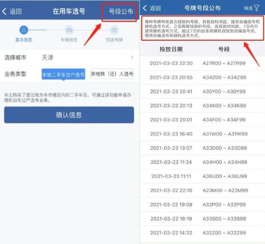The height and width of the screenshot is (244, 265).
Task: Open 号段公布 in the top right
Action: [121, 11]
